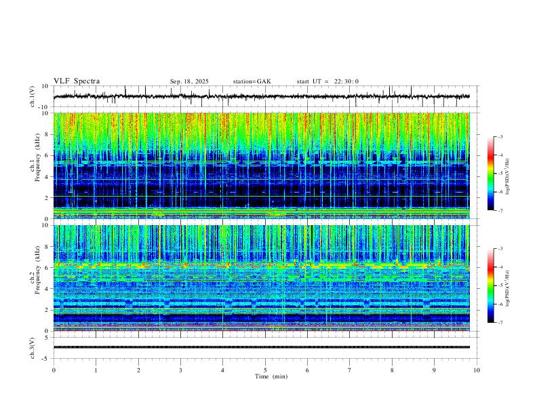Click the "Time (min)" x-axis label
Image resolution: width=537 pixels, height=415 pixels.
[271, 376]
